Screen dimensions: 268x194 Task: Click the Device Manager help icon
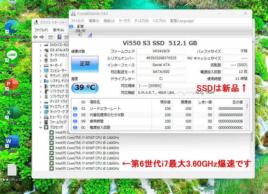(59, 37)
